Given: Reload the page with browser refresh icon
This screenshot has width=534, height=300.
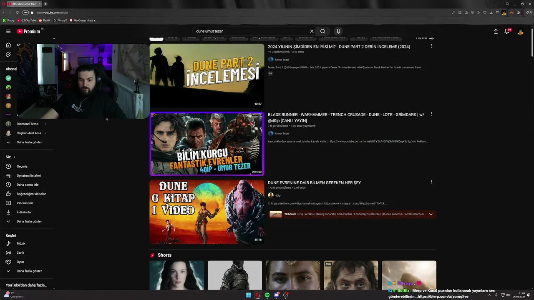Looking at the screenshot, I should coord(17,12).
